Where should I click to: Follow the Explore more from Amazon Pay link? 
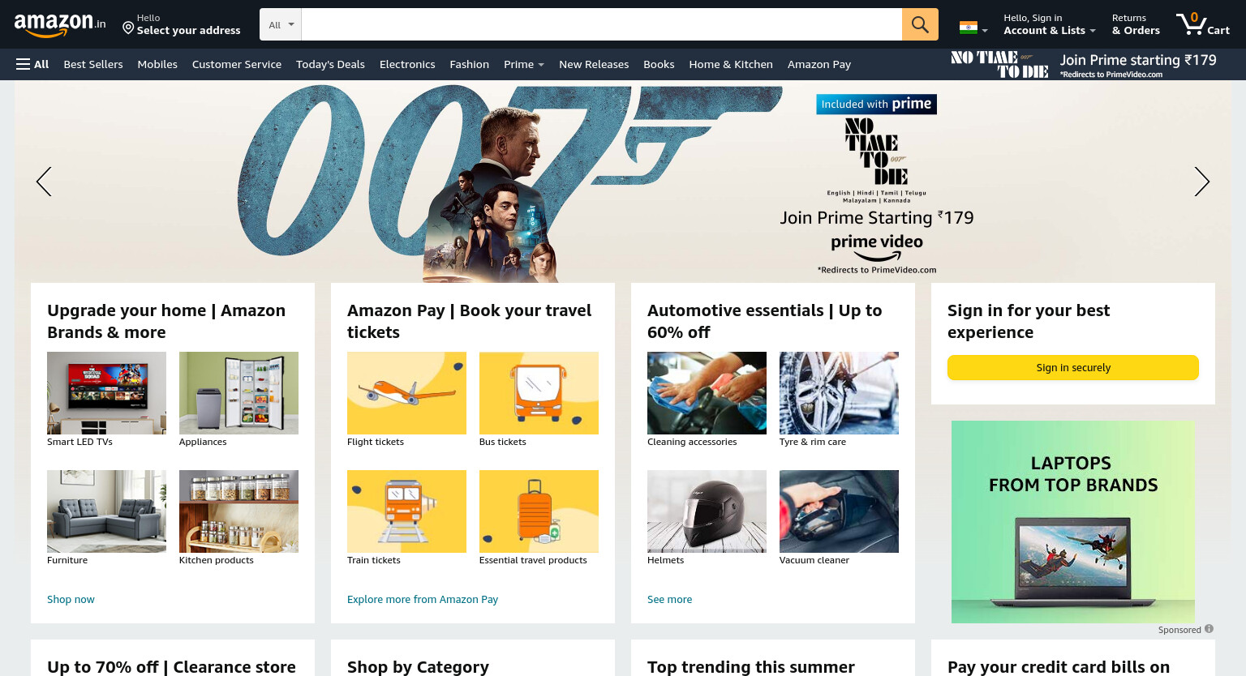[x=423, y=599]
